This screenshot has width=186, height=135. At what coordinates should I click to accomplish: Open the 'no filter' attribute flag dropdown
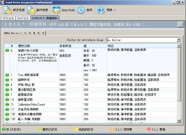coord(179,40)
